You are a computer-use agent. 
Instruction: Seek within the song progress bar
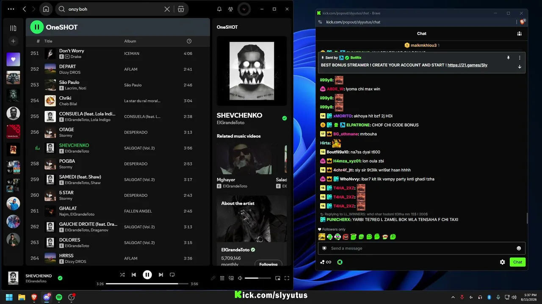click(x=147, y=284)
